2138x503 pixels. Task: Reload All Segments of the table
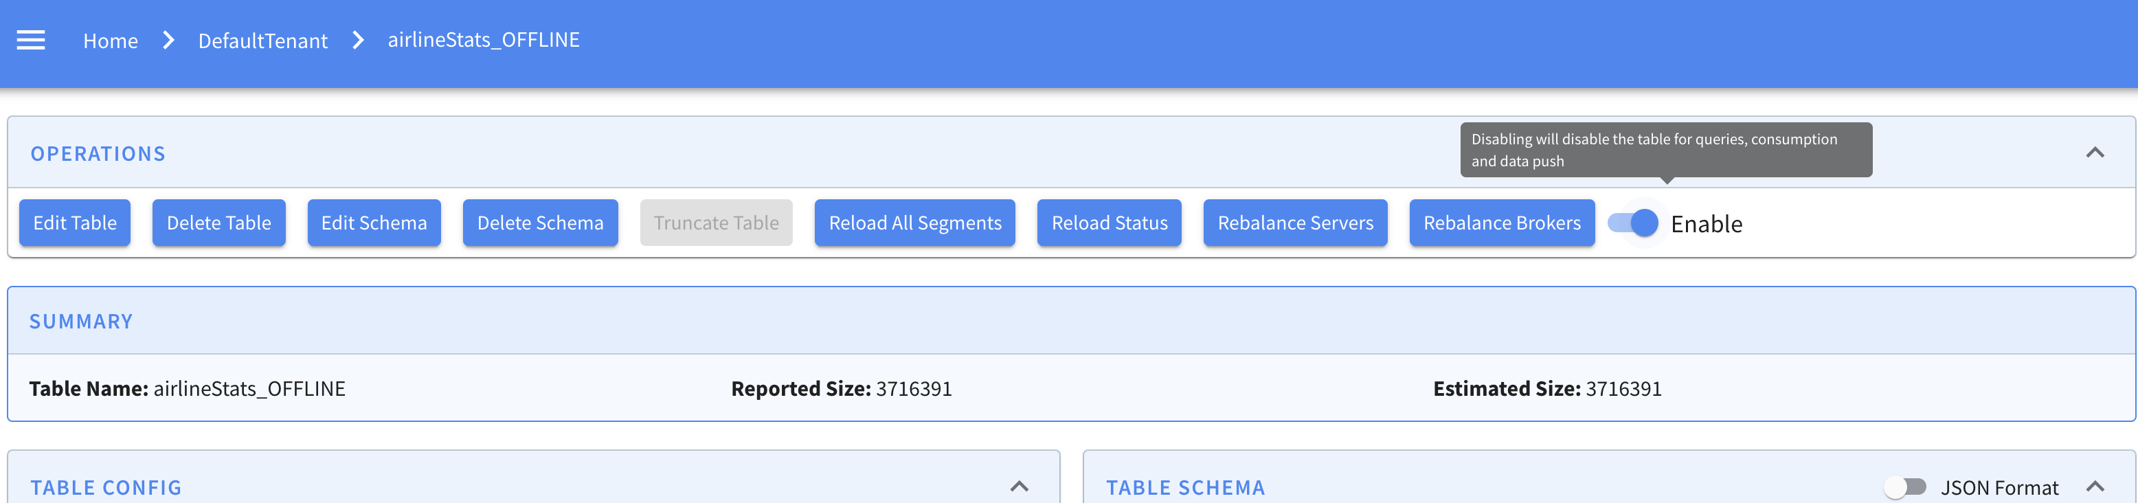click(x=914, y=223)
